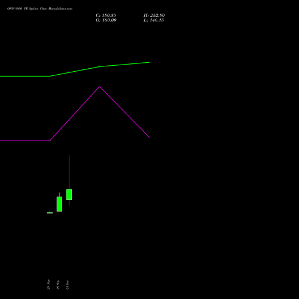Click the high value 'H: 252.80'

pos(154,16)
